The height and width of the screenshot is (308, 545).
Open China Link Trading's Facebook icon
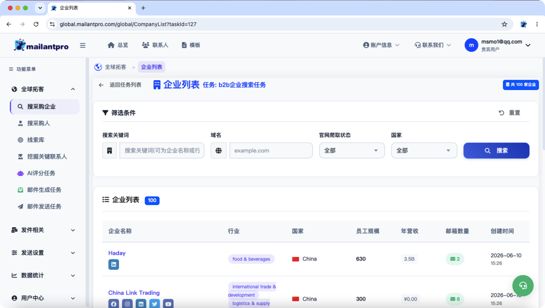pos(113,304)
